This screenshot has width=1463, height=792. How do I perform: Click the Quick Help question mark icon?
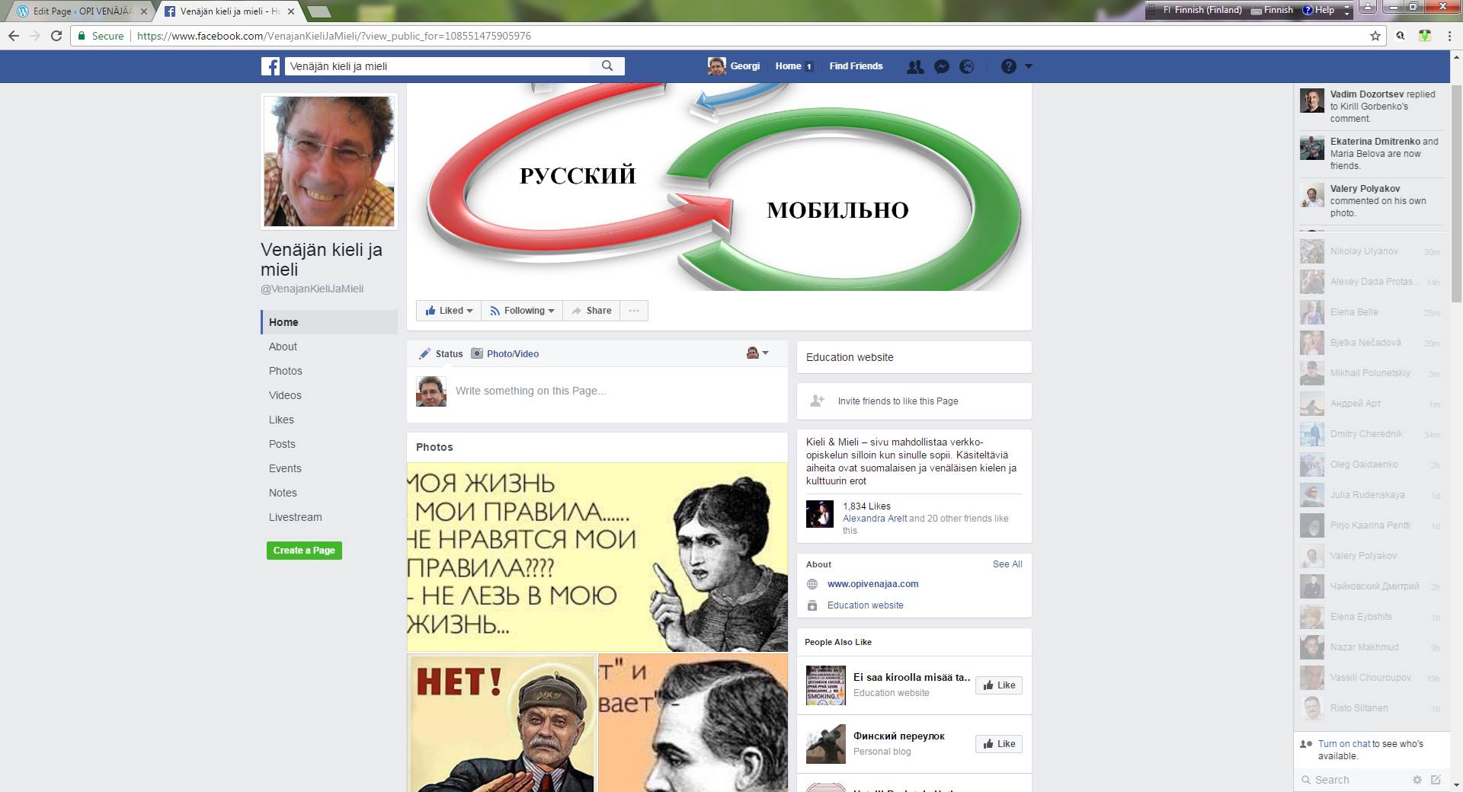click(1008, 66)
